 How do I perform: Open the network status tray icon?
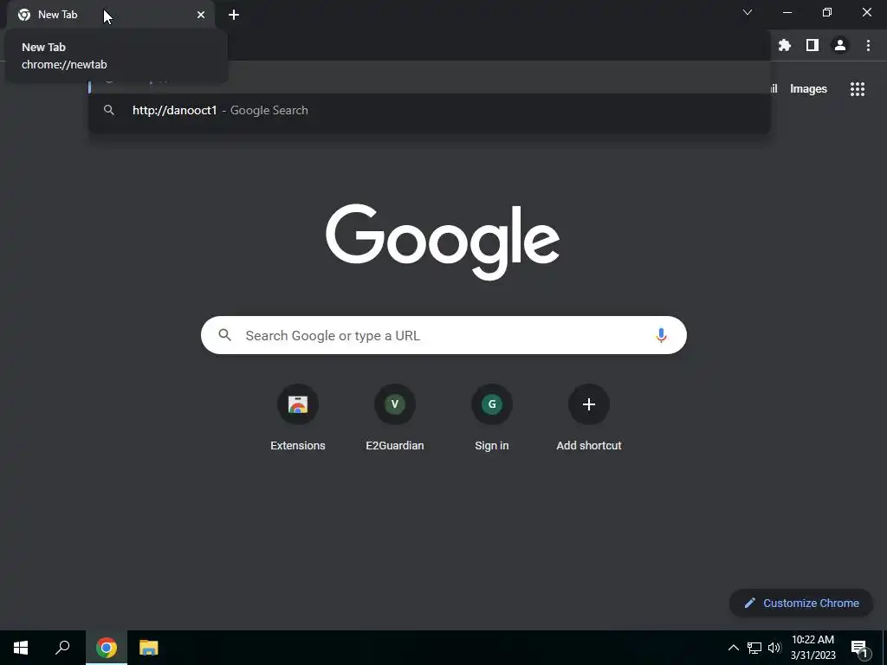(x=754, y=648)
